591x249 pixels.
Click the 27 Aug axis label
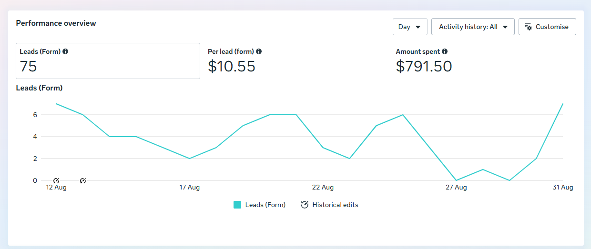(x=456, y=188)
